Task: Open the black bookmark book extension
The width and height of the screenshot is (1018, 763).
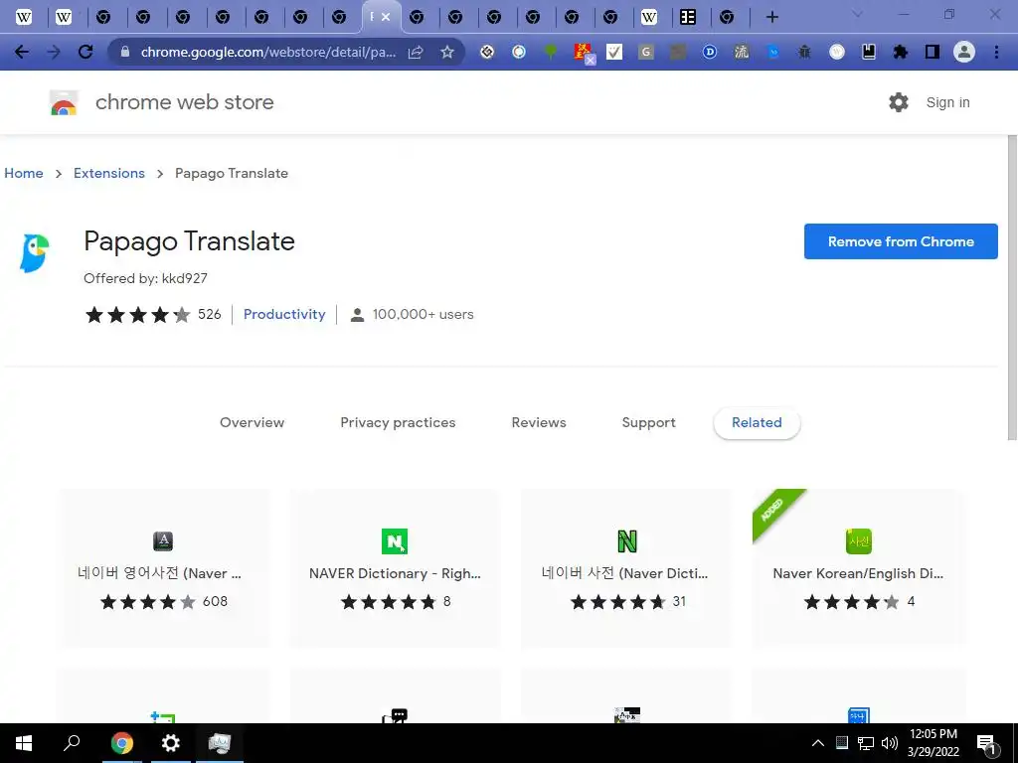Action: click(x=868, y=52)
